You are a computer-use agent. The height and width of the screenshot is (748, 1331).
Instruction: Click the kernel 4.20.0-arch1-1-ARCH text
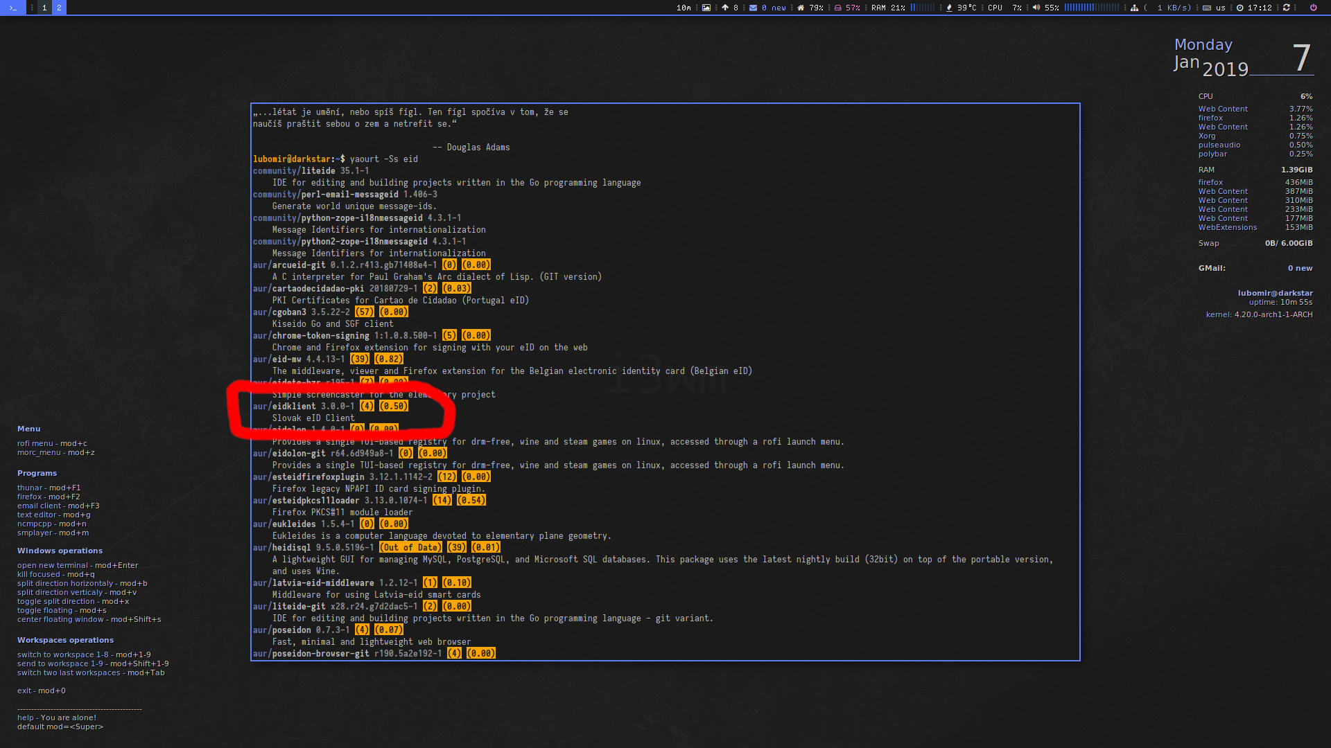(x=1259, y=315)
